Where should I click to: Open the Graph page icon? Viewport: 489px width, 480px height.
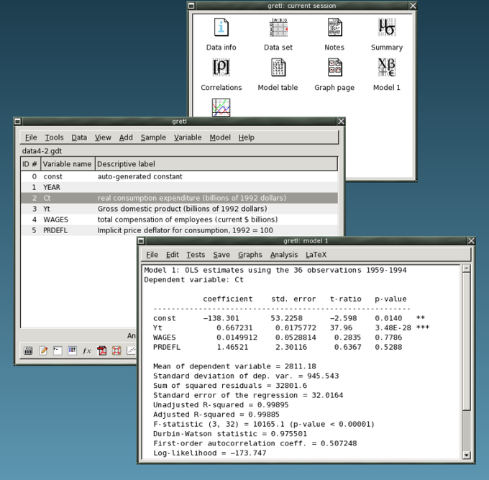point(334,69)
